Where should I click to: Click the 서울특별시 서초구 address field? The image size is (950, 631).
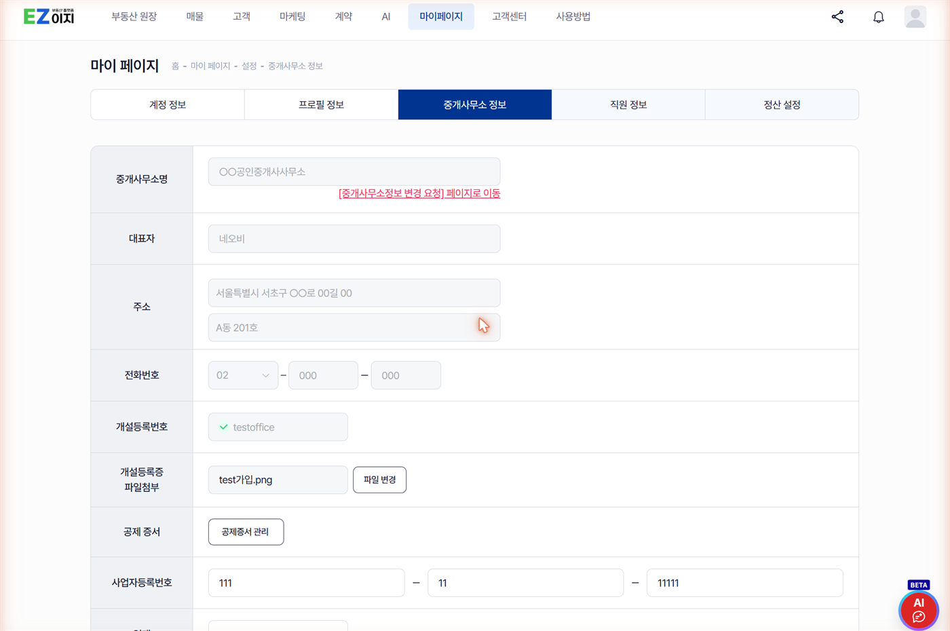coord(354,293)
